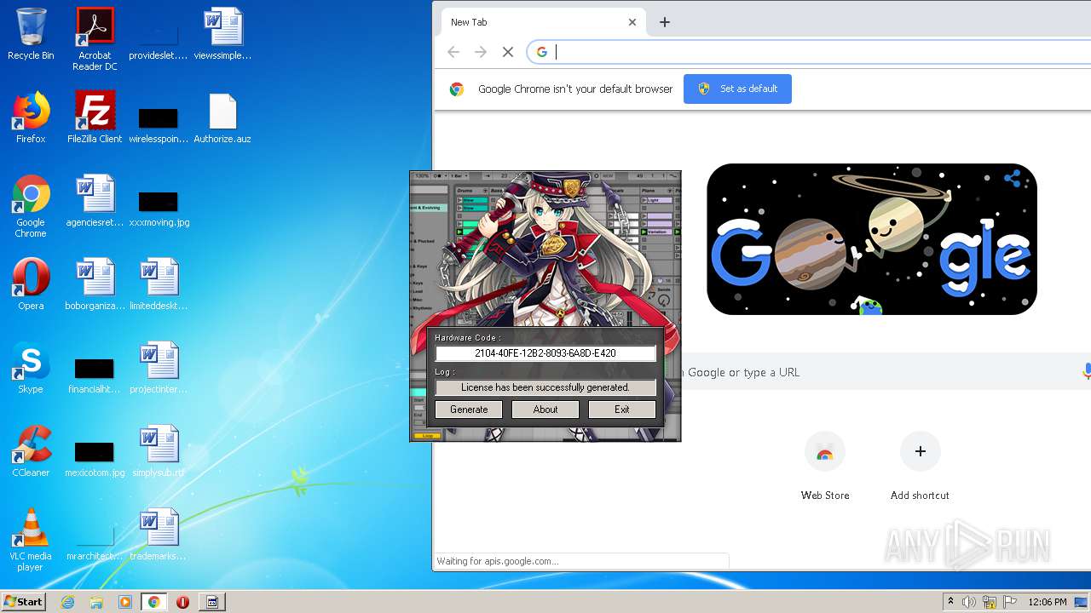Click the network tray icon

click(990, 602)
